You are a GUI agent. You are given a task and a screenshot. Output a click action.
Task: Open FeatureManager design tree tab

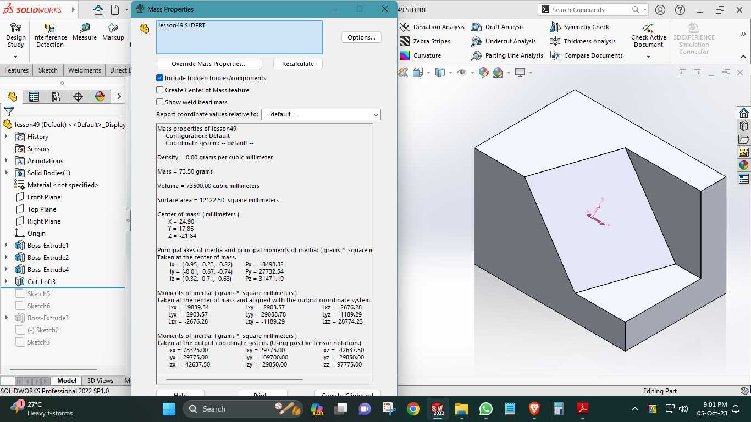12,97
